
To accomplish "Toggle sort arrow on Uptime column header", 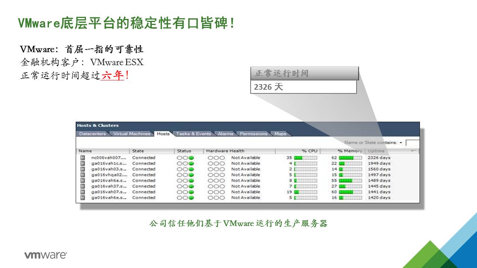I will click(x=413, y=151).
